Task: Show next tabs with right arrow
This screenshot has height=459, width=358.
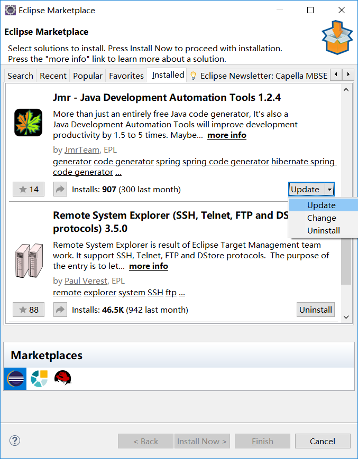Action: pyautogui.click(x=348, y=74)
